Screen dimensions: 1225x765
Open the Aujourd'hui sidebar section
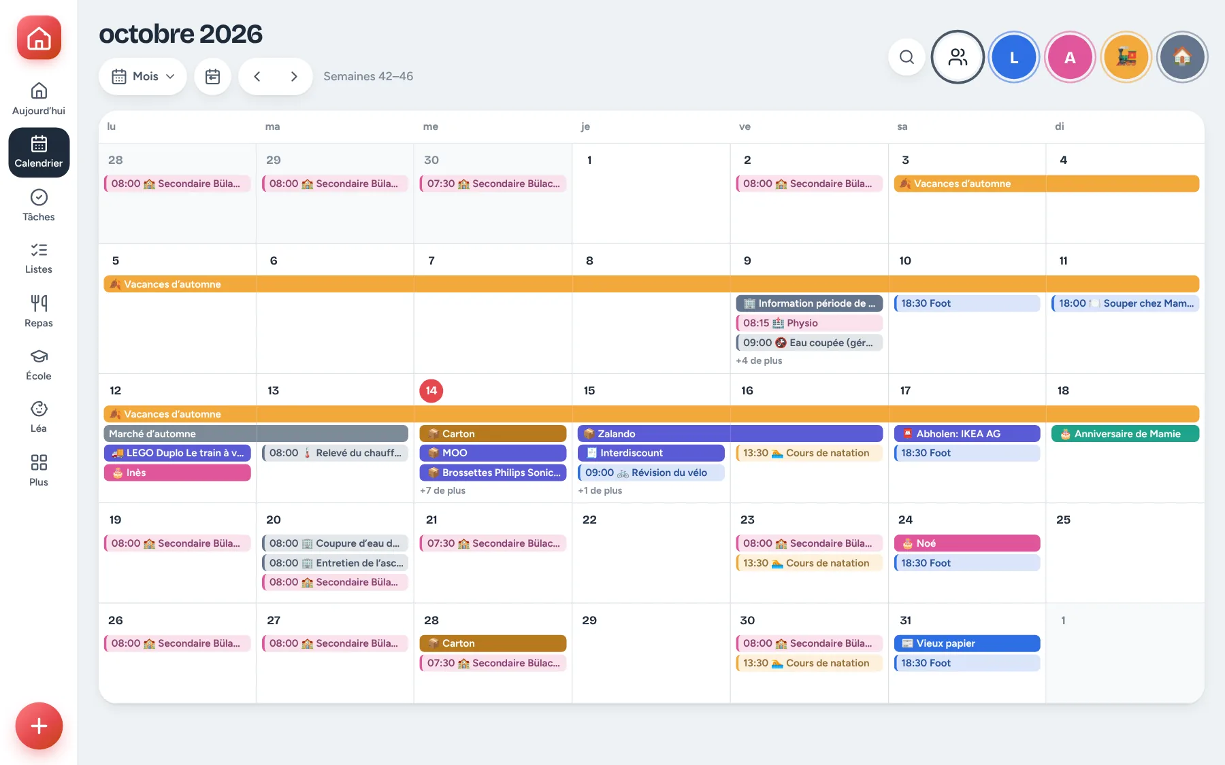[39, 99]
